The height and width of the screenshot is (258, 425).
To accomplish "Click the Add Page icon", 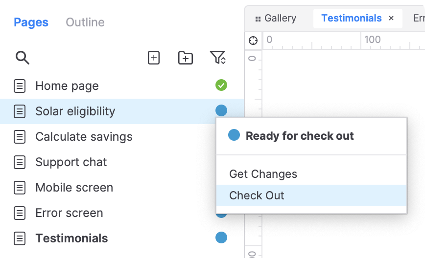I will [154, 58].
